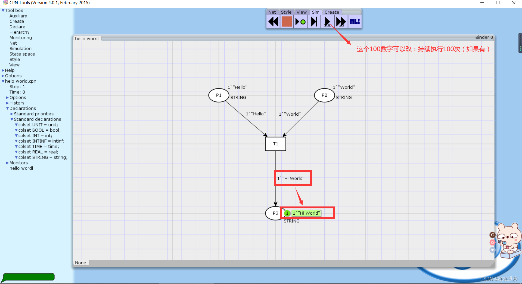The image size is (522, 284).
Task: Click the play 100 steps icon
Action: tap(327, 21)
